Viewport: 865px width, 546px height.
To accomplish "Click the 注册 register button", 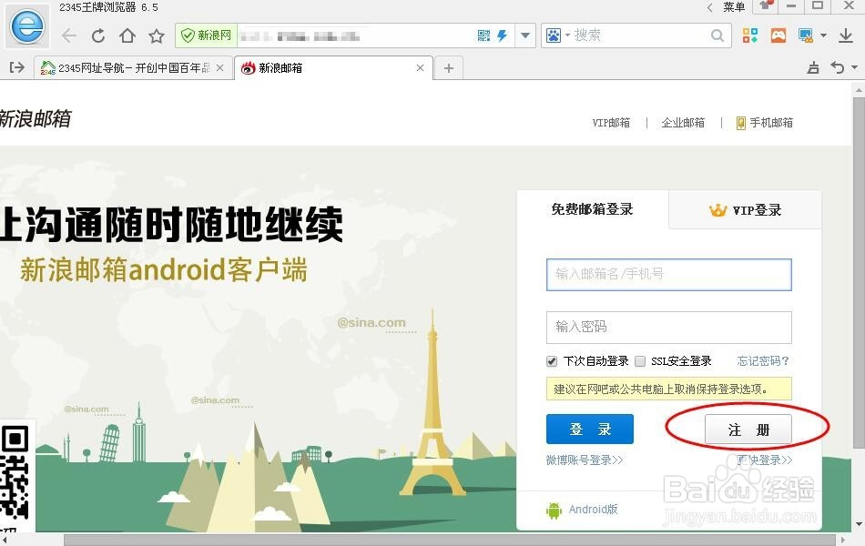I will coord(748,430).
